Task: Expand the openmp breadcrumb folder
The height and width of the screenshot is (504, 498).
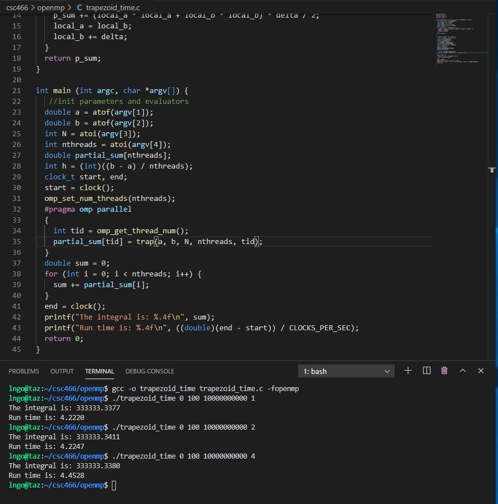Action: (x=52, y=7)
